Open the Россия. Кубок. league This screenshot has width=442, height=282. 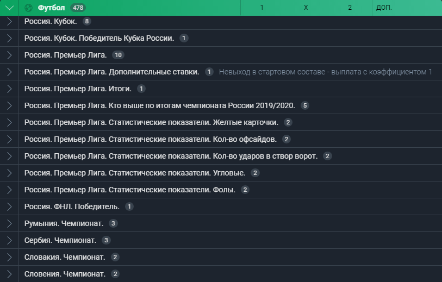[51, 21]
